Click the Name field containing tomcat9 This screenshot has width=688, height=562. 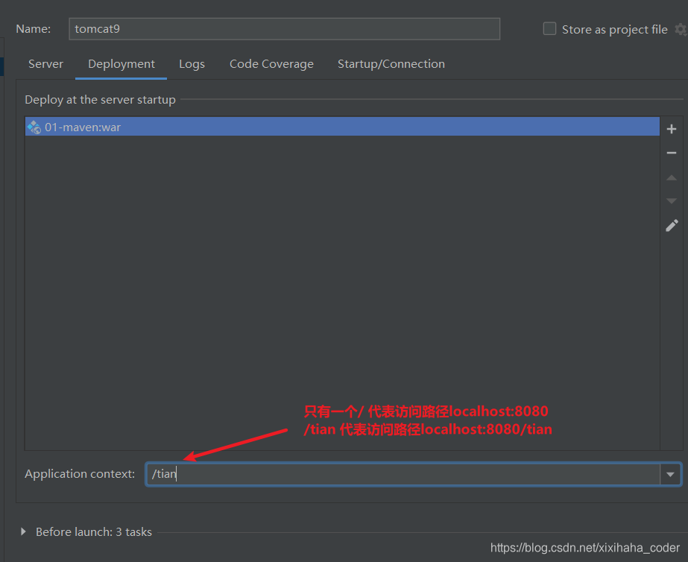point(284,29)
